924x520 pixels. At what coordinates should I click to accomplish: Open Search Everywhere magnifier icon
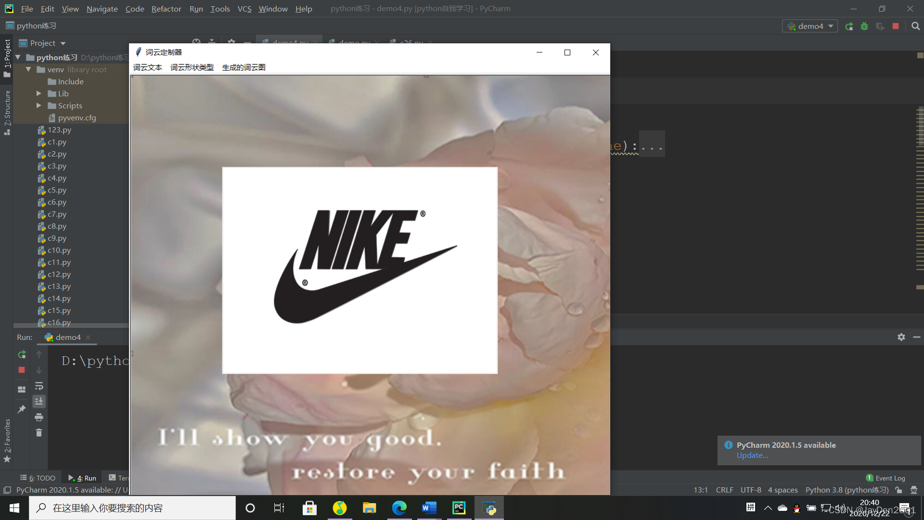[x=915, y=26]
